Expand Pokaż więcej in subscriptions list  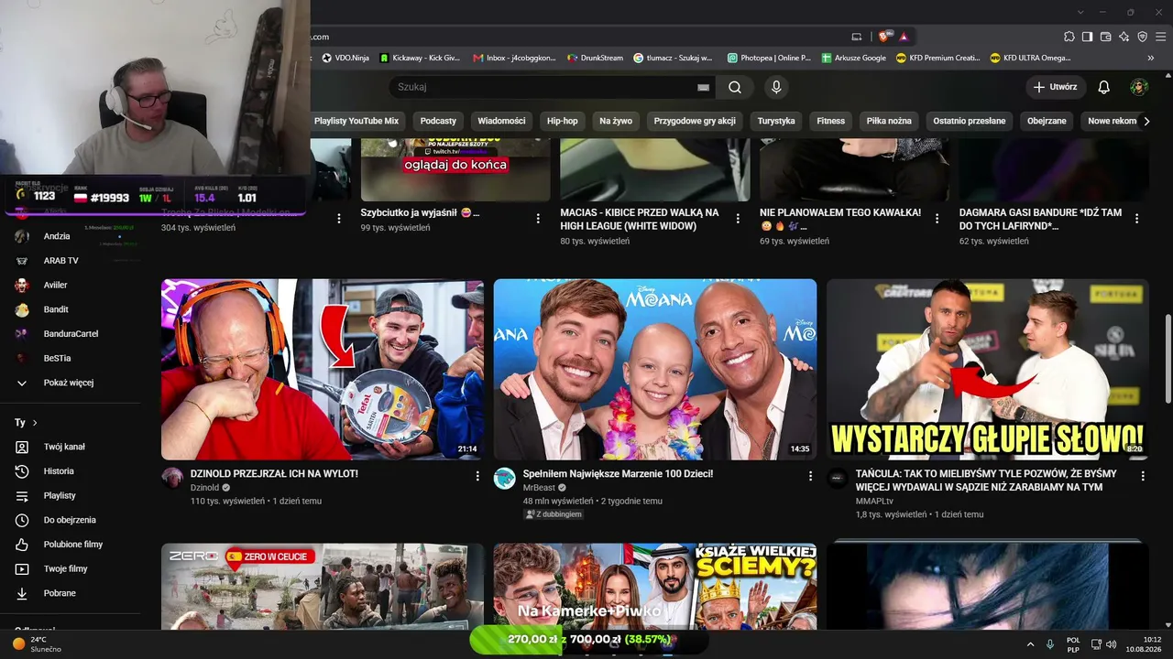[71, 383]
